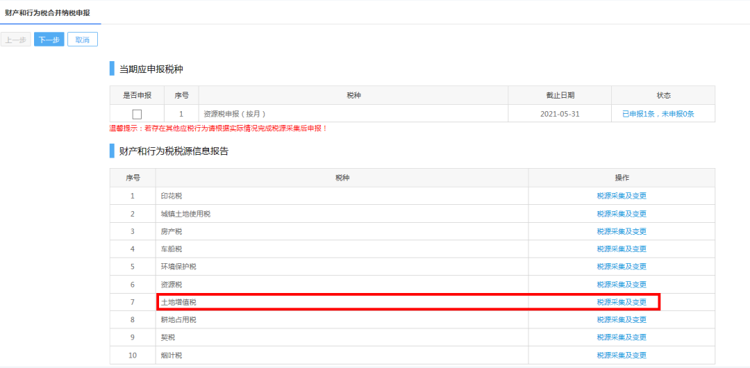Viewport: 750px width, 368px height.
Task: Click the 状态 column header
Action: pyautogui.click(x=663, y=95)
